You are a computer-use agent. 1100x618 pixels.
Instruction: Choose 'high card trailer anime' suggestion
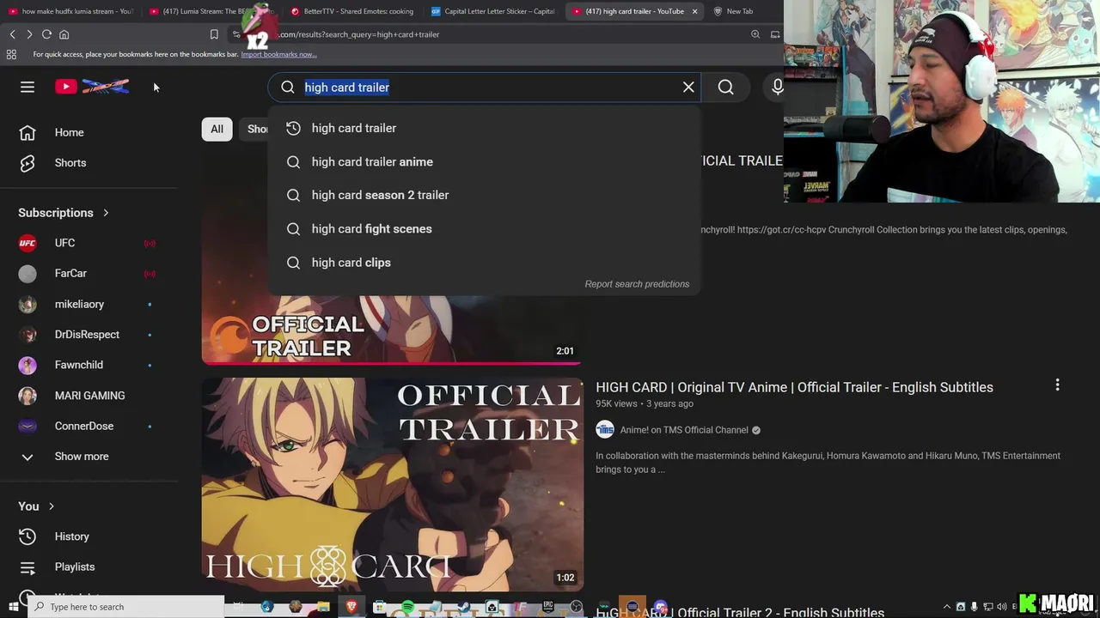click(x=484, y=161)
